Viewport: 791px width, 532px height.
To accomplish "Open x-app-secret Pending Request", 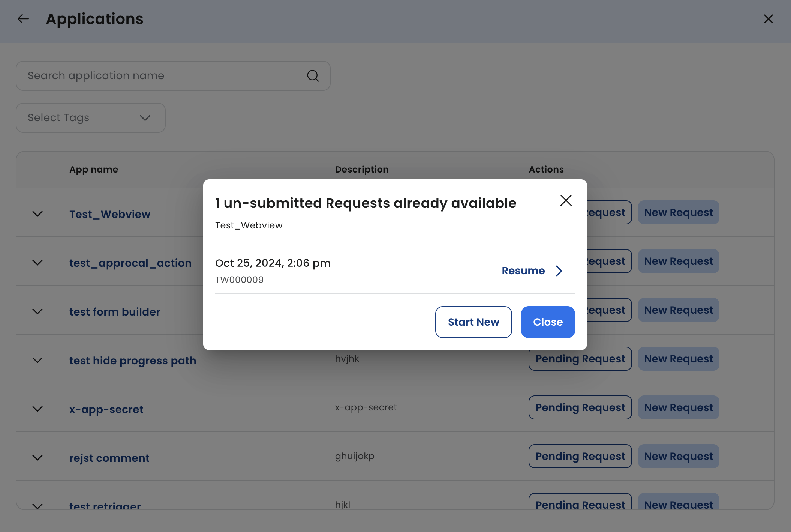I will 580,407.
